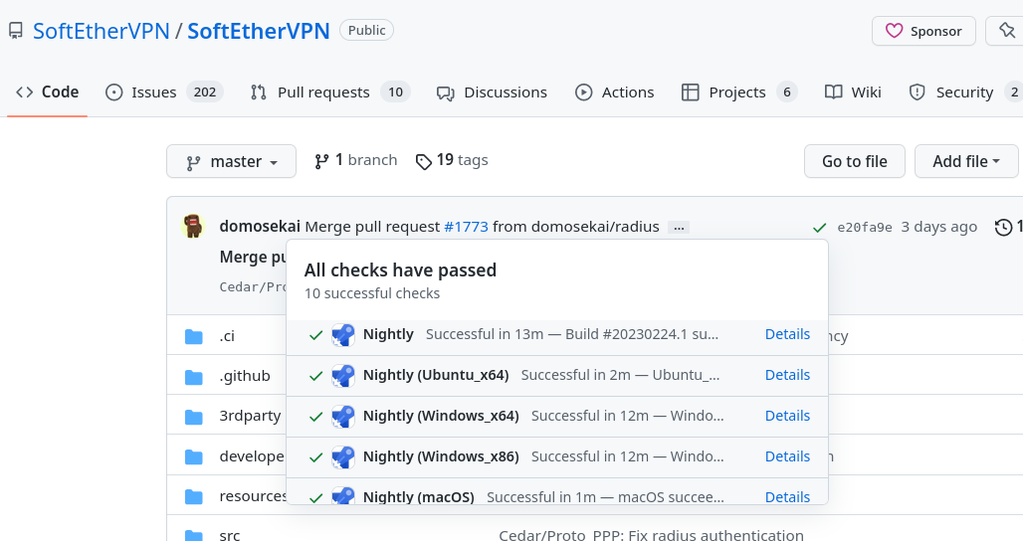Viewport: 1023px width, 541px height.
Task: Click the repository book icon
Action: click(x=16, y=31)
